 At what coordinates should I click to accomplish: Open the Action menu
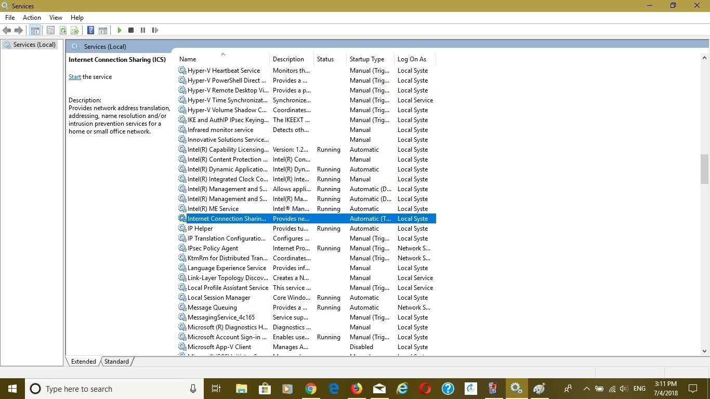click(32, 18)
